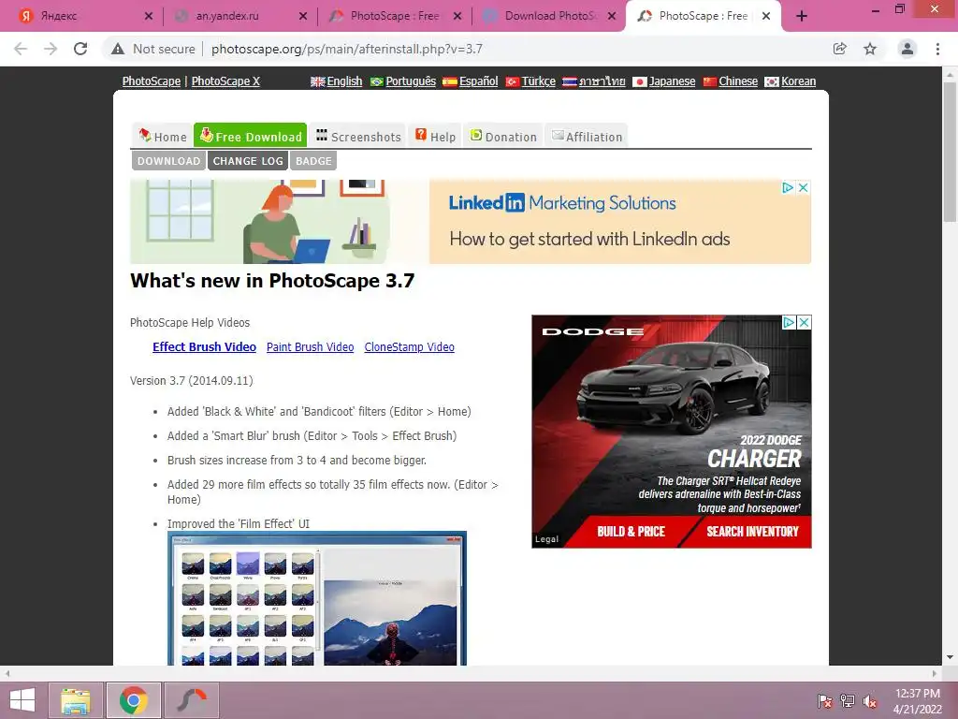Viewport: 958px width, 719px height.
Task: Open the Donation tab
Action: coord(503,136)
